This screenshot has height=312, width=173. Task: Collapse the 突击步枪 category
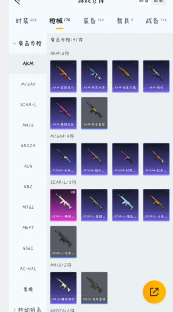coord(28,43)
